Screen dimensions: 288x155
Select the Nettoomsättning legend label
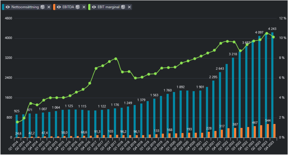[x=25, y=7]
